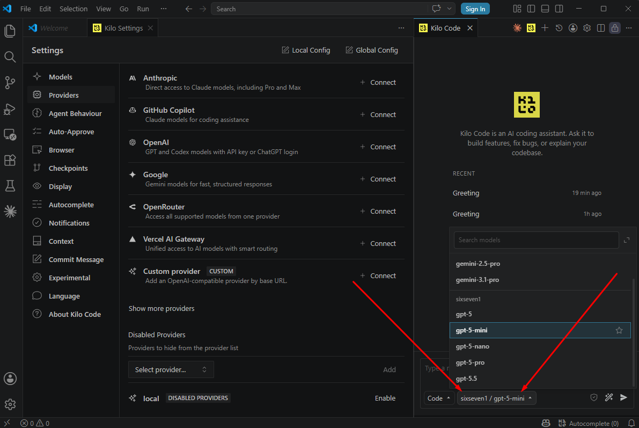Favorite gpt-5-mini with the star icon
639x428 pixels.
click(619, 330)
